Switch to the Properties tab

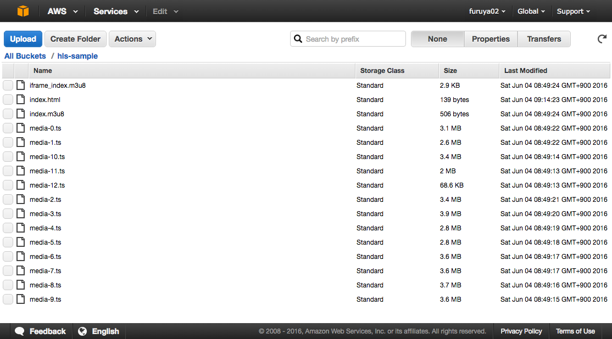(x=491, y=39)
